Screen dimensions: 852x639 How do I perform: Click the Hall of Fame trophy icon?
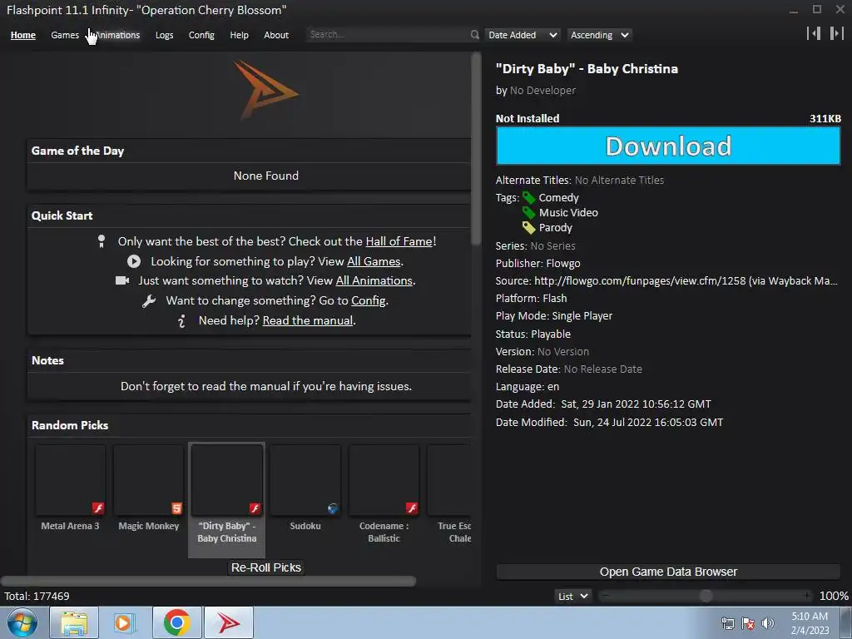click(x=101, y=241)
